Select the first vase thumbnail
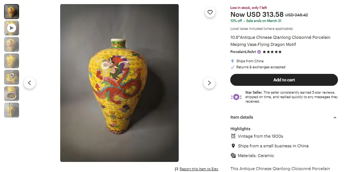 pos(12,12)
